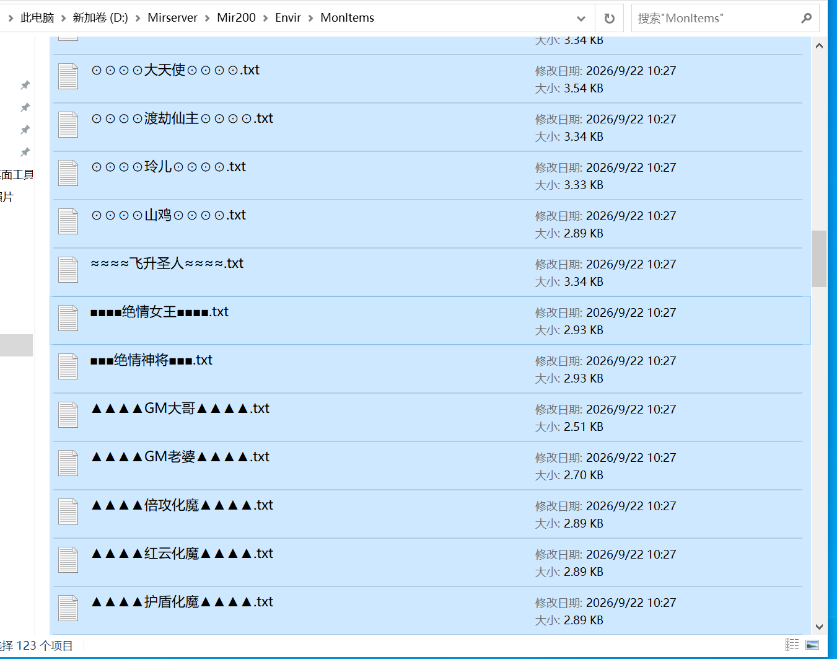Viewport: 837px width, 659px height.
Task: Click the vertical scrollbar thumb
Action: point(819,259)
